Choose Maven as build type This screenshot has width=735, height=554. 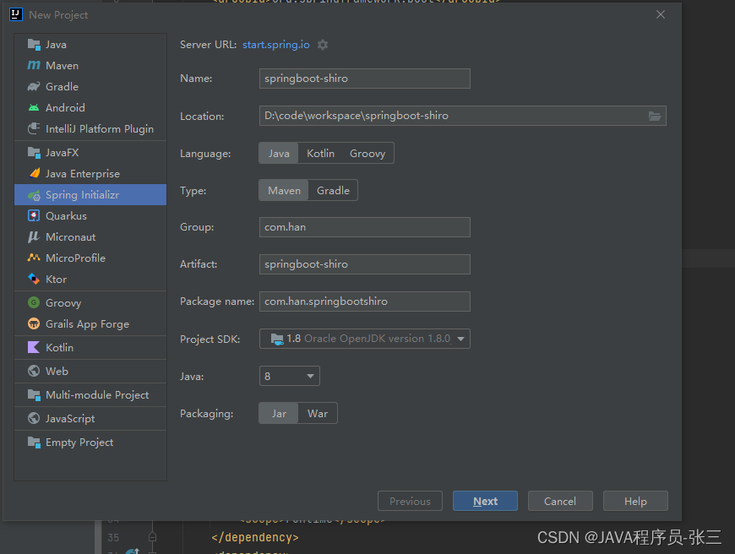tap(284, 190)
